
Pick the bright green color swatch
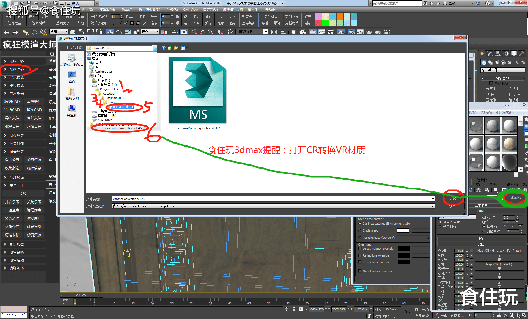(x=326, y=23)
